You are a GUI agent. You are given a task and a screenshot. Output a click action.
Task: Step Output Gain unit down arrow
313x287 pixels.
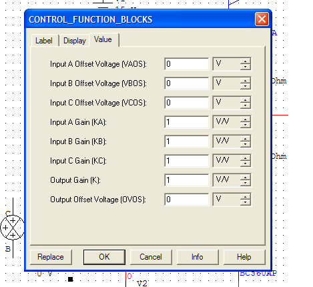[246, 183]
